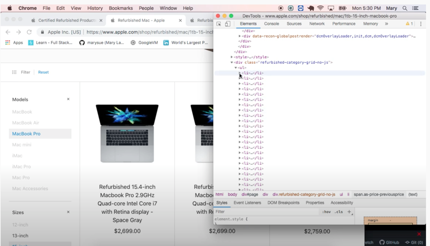
Task: Toggle the DevTools device toolbar icon
Action: point(228,24)
